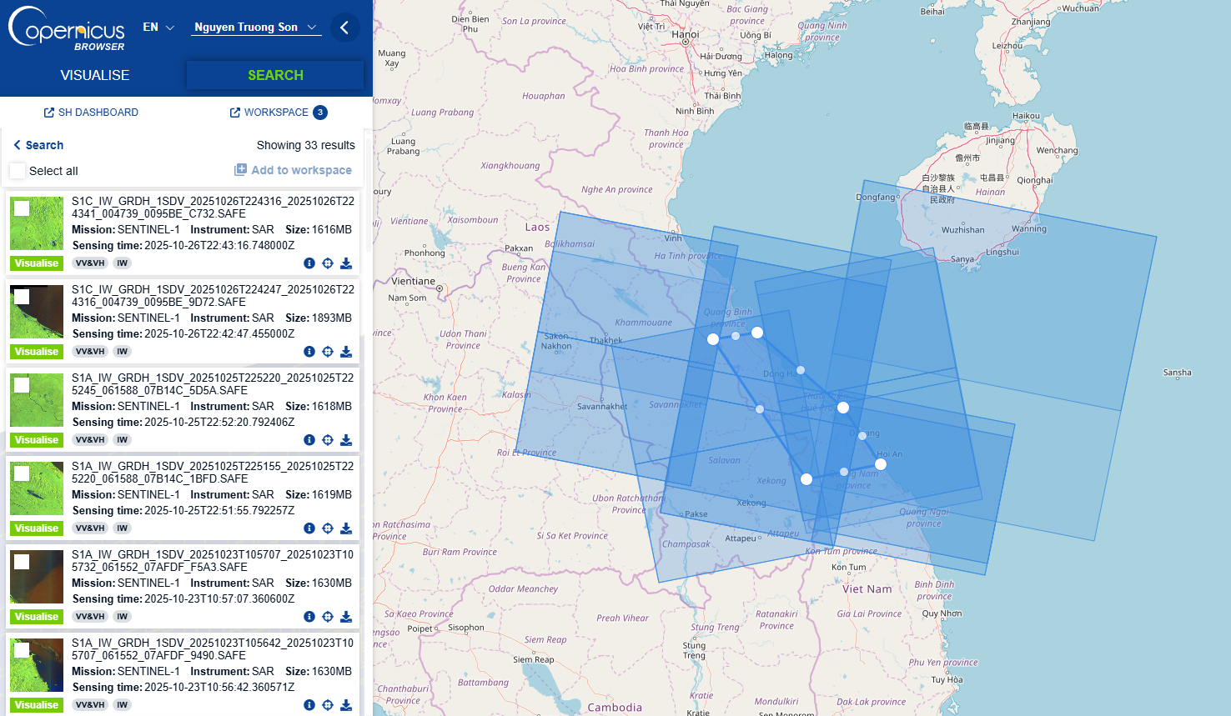The height and width of the screenshot is (716, 1231).
Task: Check the first S1C C732 result checkbox
Action: pyautogui.click(x=23, y=208)
